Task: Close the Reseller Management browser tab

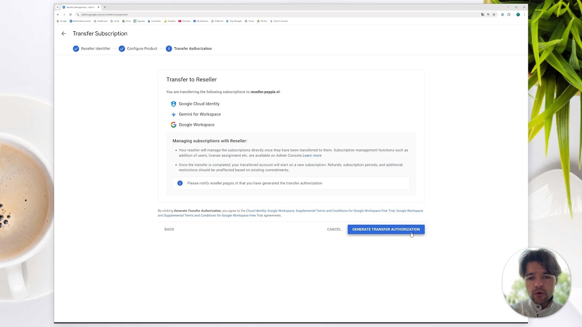Action: click(x=98, y=7)
